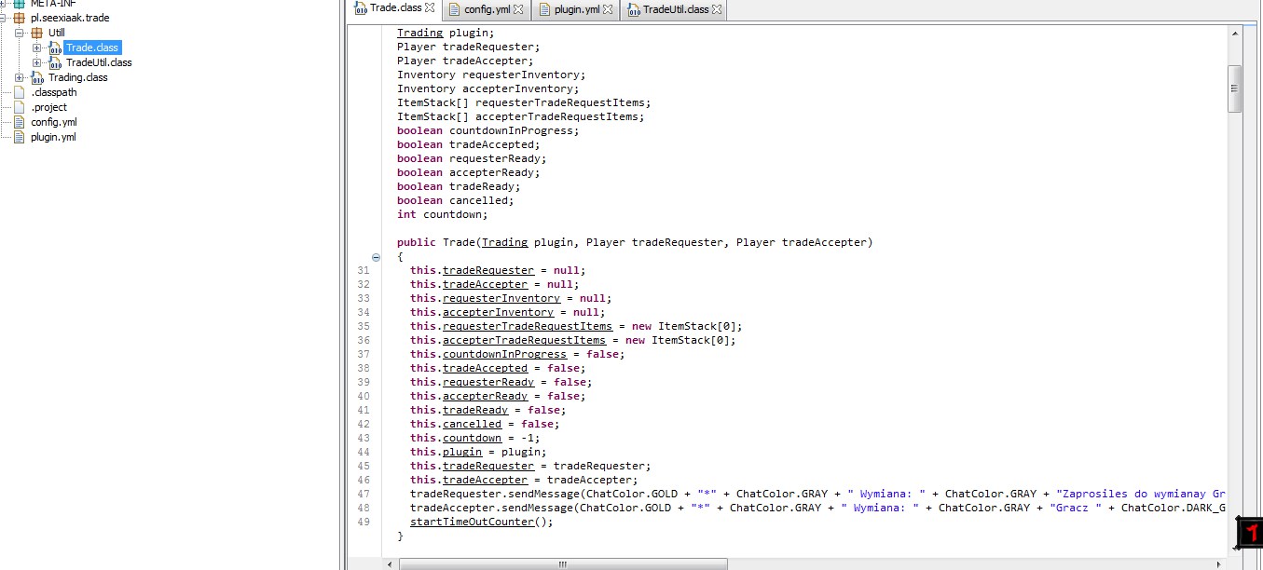Expand the Trade.class tree node
The image size is (1263, 570).
coord(37,47)
